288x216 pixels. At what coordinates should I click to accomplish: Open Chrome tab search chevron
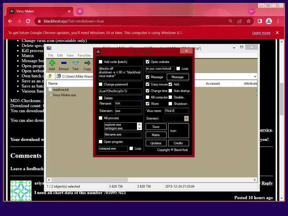pos(251,11)
